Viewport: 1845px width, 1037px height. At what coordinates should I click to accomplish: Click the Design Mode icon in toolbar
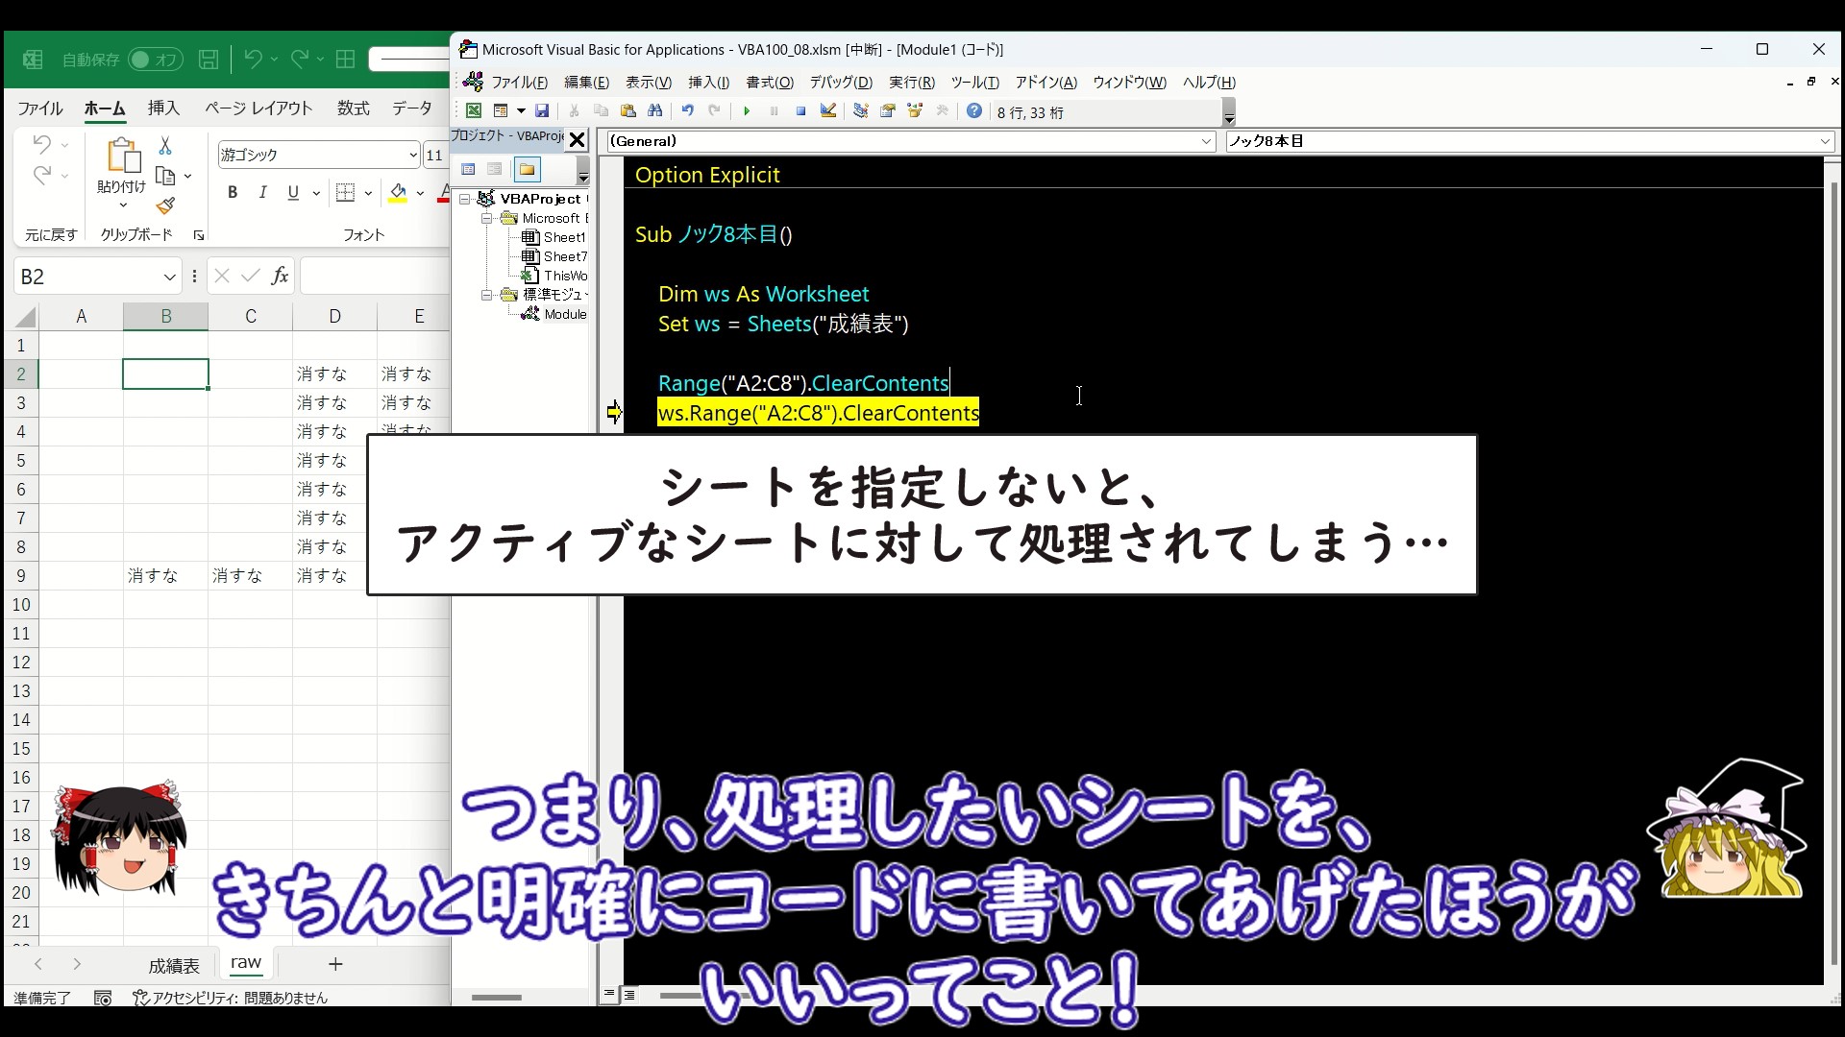827,111
